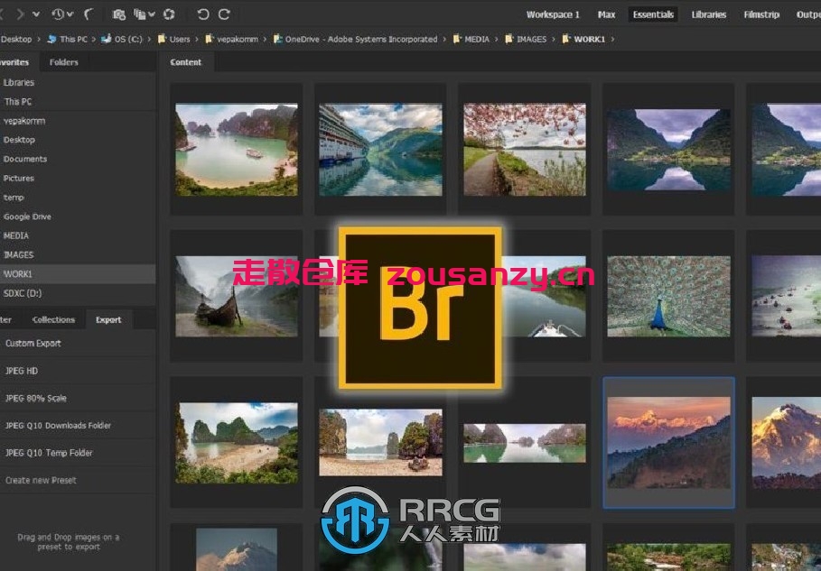Expand the chevron after IMAGES in path
821x571 pixels.
[554, 39]
